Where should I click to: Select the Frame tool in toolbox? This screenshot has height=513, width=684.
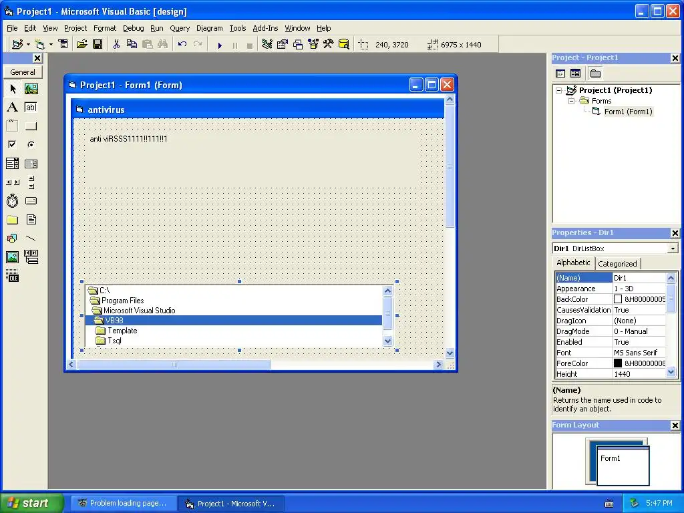[x=13, y=126]
